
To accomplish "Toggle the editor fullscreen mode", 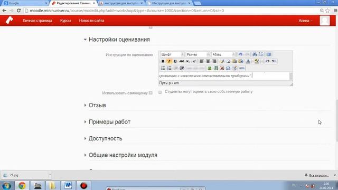I will [269, 54].
